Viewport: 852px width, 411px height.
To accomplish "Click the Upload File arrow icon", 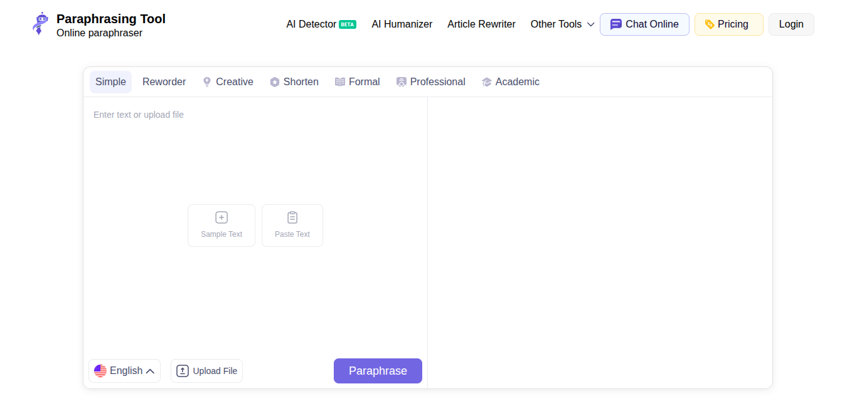I will [x=182, y=370].
